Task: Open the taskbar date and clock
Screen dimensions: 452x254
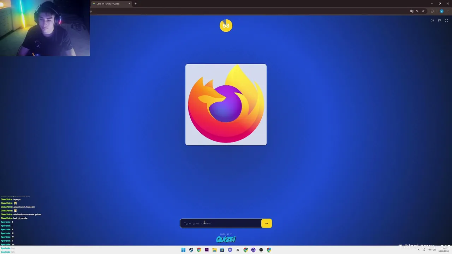Action: click(x=444, y=250)
